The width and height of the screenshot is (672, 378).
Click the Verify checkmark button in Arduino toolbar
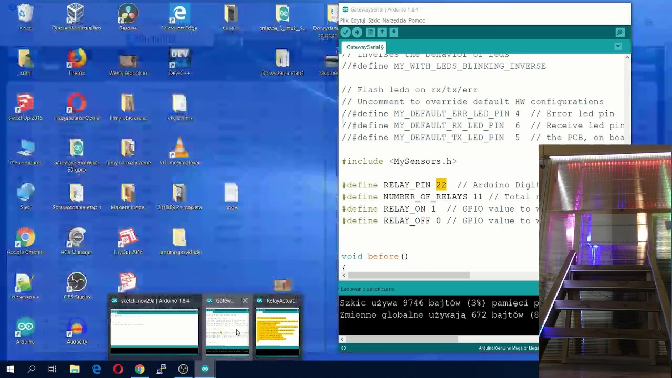(x=345, y=33)
